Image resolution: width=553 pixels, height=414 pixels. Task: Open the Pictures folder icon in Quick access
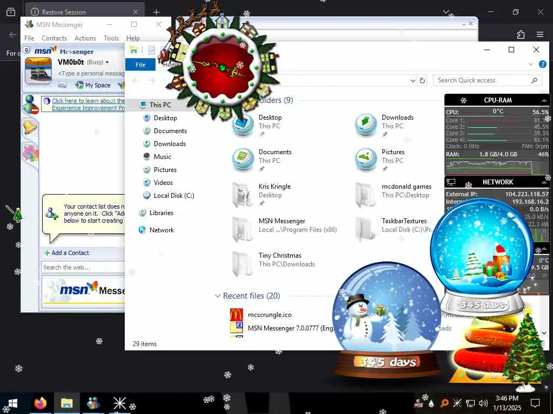[366, 160]
